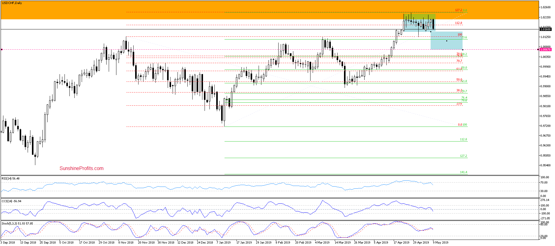Viewport: 555px width, 246px height.
Task: Click the 5 Oct 2018 date label
Action: pos(66,242)
